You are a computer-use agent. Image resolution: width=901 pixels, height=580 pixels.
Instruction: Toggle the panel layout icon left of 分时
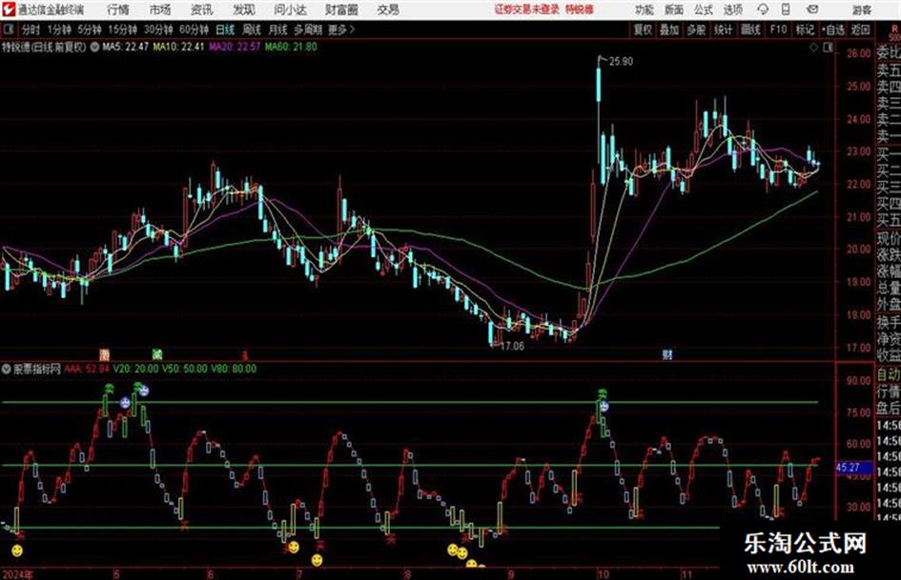(x=8, y=30)
